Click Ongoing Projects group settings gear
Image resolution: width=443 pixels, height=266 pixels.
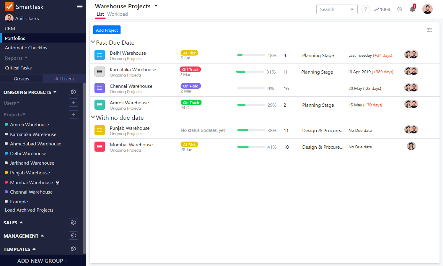pyautogui.click(x=74, y=92)
